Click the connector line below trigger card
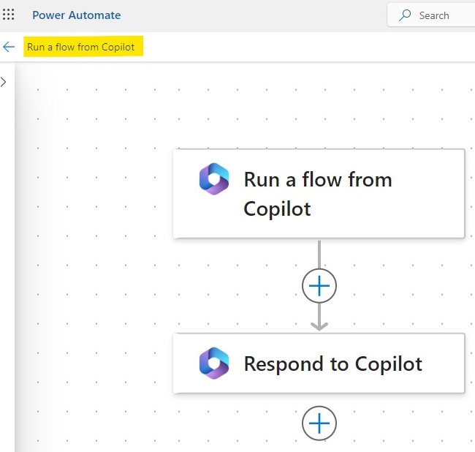 (x=319, y=255)
